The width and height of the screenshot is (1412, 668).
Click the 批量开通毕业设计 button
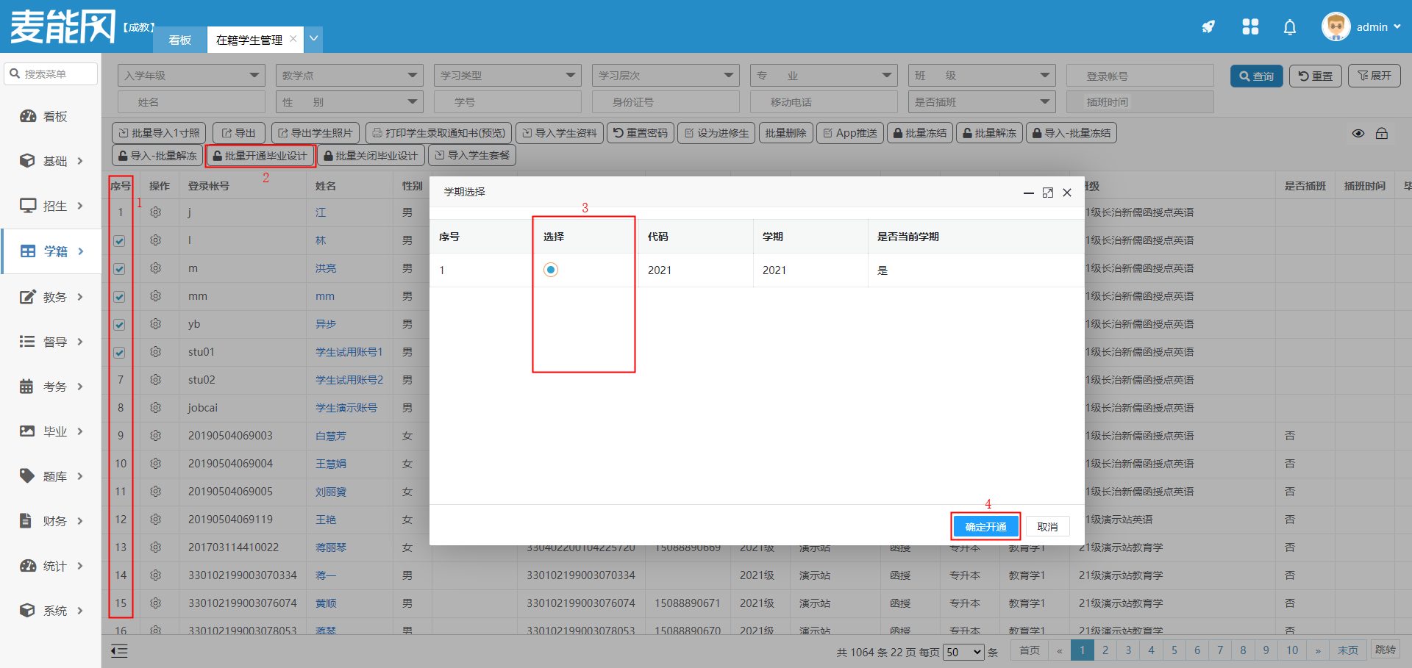point(260,156)
